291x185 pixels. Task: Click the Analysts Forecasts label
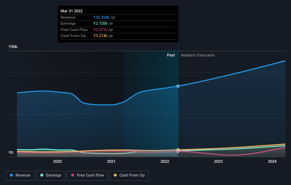tap(198, 55)
